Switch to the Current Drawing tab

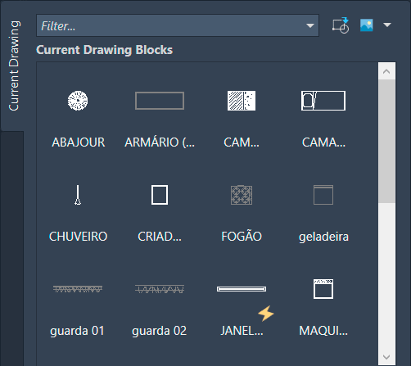(14, 66)
